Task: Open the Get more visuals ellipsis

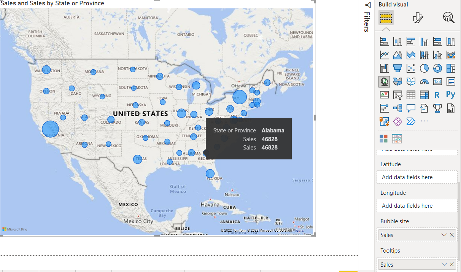Action: tap(424, 121)
